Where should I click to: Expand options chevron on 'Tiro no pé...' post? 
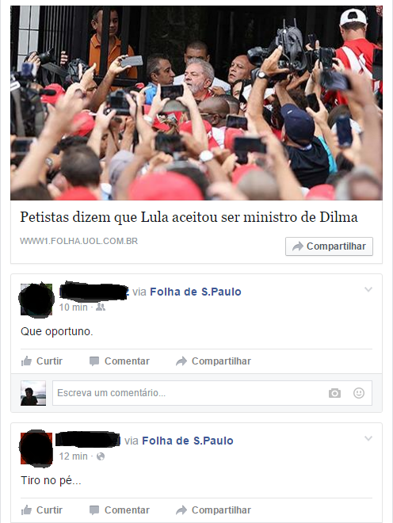click(x=368, y=438)
